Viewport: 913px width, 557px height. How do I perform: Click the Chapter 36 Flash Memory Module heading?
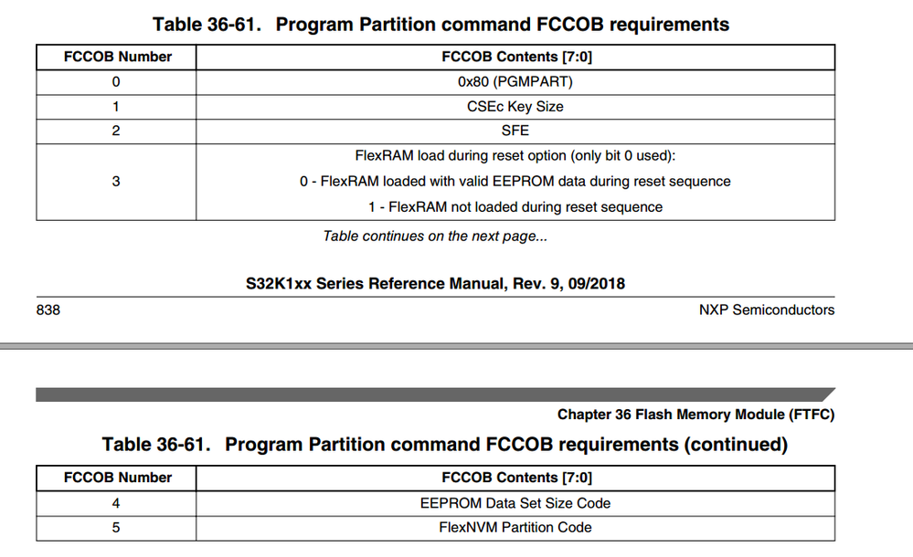point(695,415)
